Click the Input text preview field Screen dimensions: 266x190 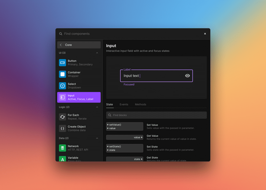pos(156,76)
